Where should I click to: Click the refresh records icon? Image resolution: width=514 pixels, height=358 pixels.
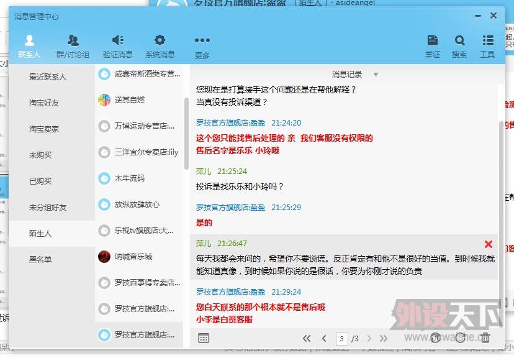tap(460, 338)
